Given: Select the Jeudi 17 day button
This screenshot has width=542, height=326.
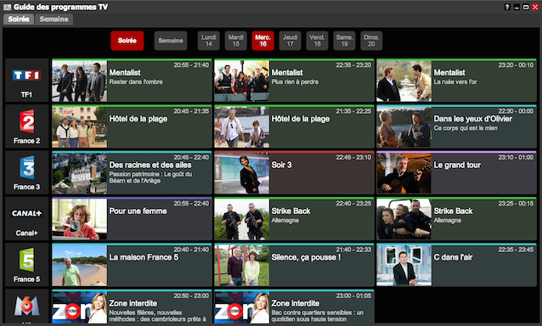Looking at the screenshot, I should 290,41.
